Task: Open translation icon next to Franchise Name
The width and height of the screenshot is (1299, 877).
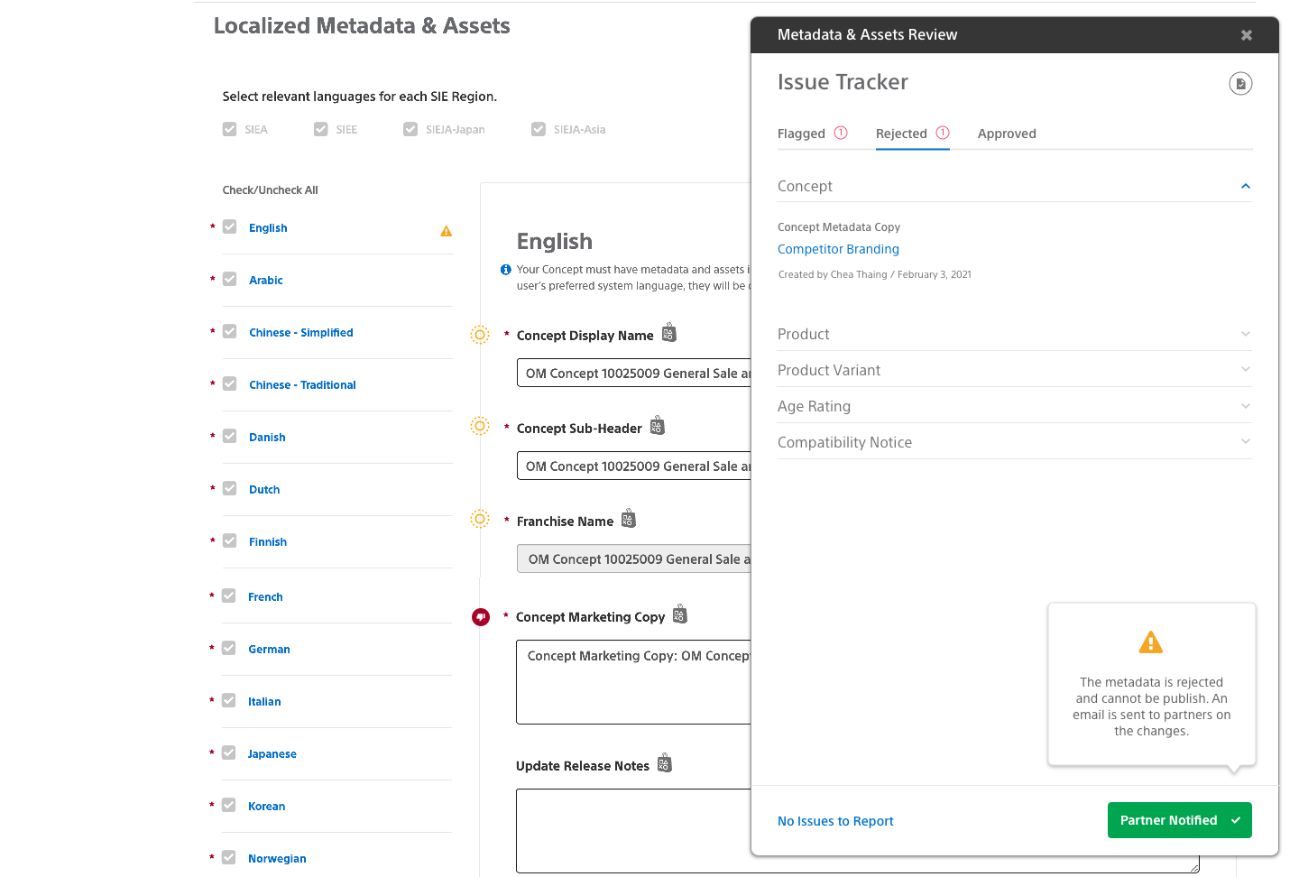Action: pos(629,519)
